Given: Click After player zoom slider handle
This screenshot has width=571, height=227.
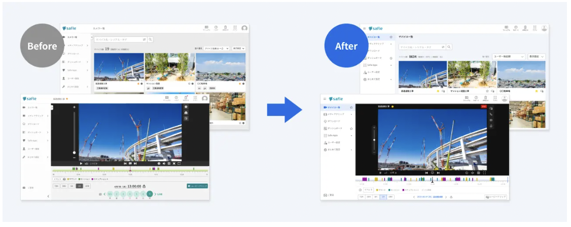Looking at the screenshot, I should point(374,140).
